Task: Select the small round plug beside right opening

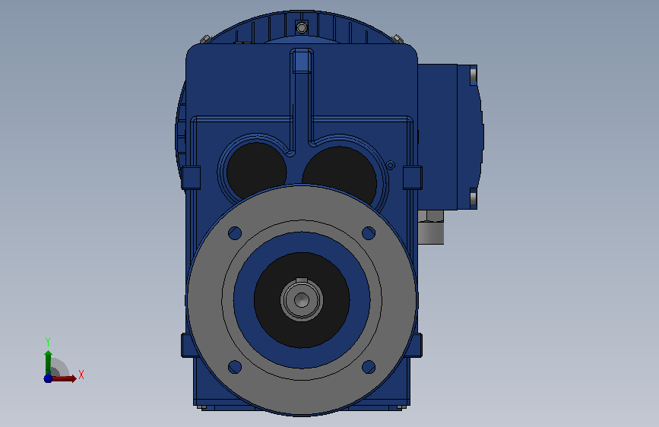Action: [391, 165]
